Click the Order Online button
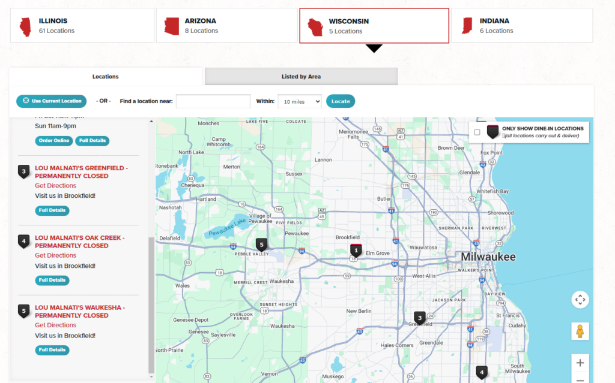The width and height of the screenshot is (615, 383). click(53, 141)
